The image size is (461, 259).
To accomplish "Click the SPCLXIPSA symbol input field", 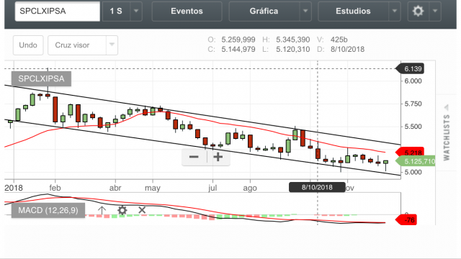I will coord(58,12).
